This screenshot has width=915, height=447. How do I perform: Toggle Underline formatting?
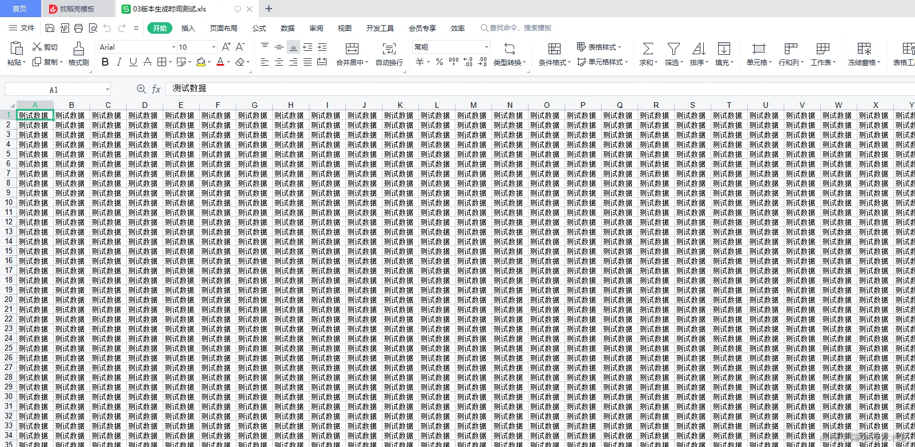coord(133,62)
